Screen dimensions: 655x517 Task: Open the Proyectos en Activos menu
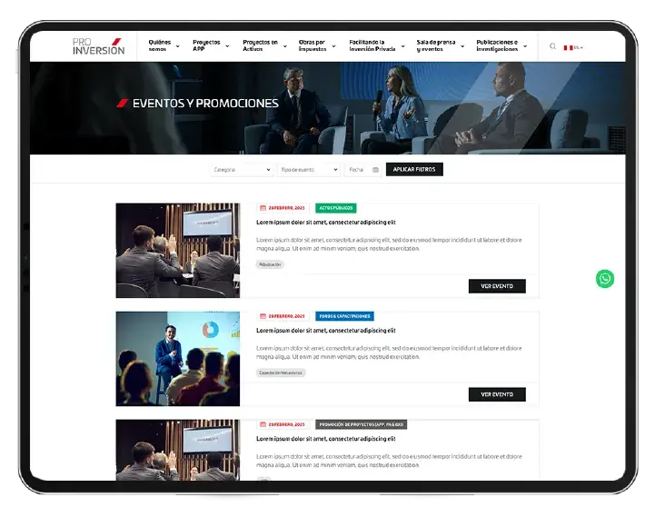[x=260, y=45]
